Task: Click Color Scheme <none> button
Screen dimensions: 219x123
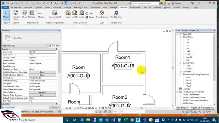Action: pos(42,92)
